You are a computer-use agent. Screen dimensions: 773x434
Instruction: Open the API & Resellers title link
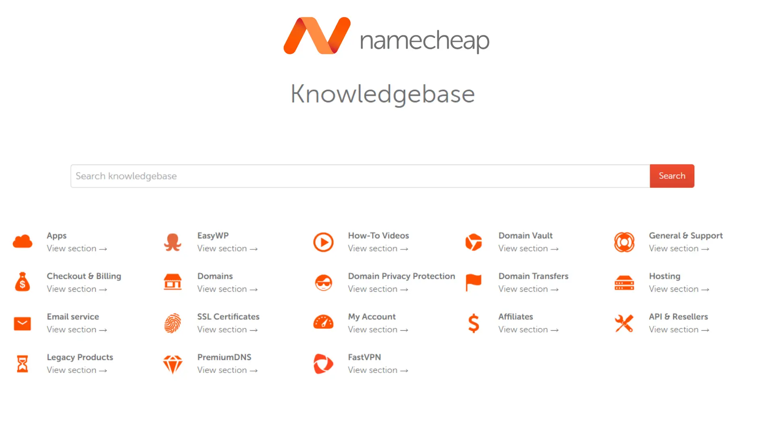coord(678,317)
